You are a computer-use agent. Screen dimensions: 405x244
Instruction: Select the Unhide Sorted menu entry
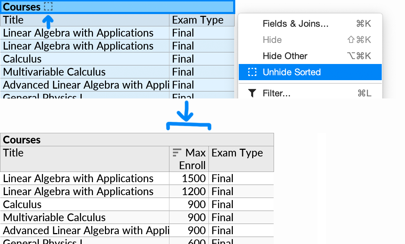(x=292, y=72)
